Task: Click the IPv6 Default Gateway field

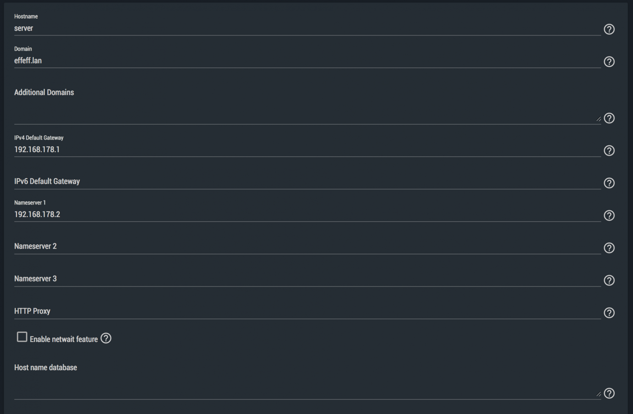Action: tap(304, 182)
